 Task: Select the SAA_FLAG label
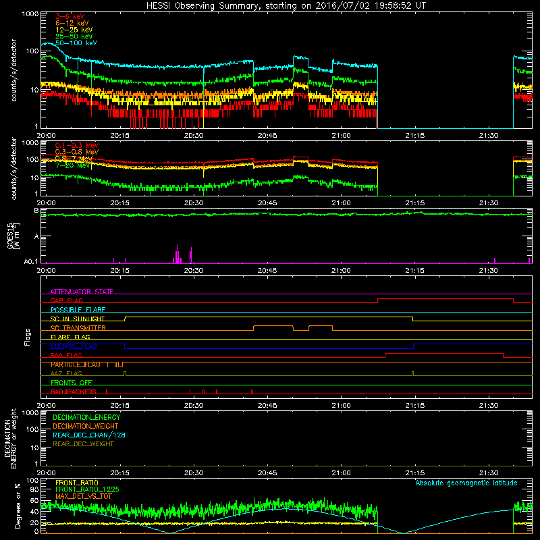point(66,355)
